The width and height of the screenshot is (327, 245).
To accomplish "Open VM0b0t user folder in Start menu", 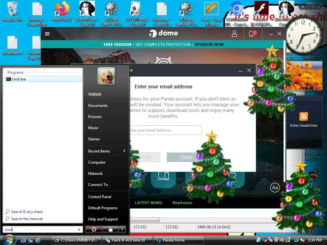I will [95, 94].
